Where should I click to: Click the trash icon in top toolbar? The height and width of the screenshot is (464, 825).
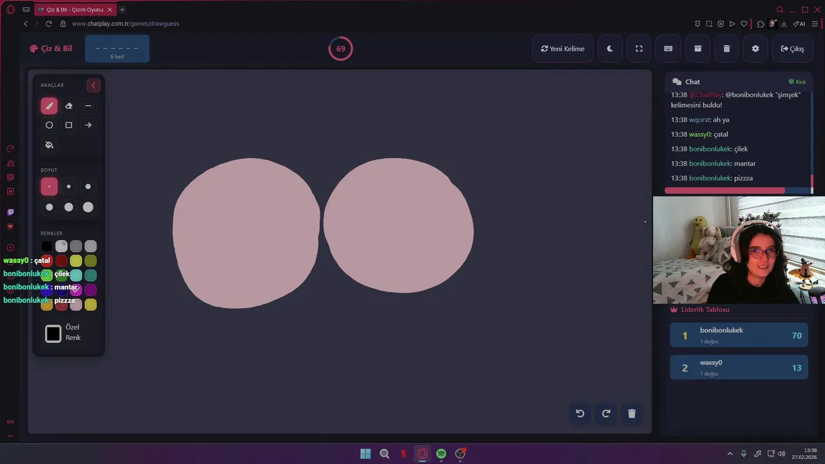[x=726, y=48]
